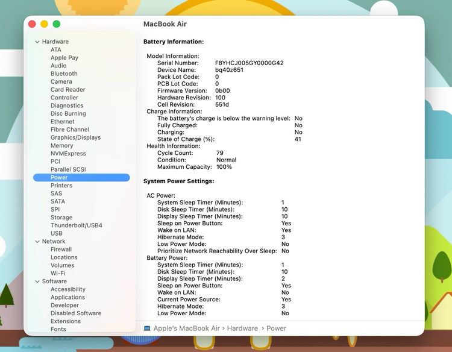Open Thunderbolt/USB4 details
Screen dimensions: 452x352
(77, 225)
